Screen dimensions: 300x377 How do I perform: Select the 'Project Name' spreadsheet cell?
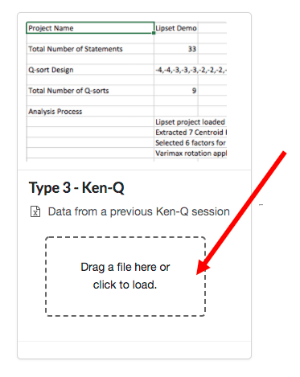(90, 28)
